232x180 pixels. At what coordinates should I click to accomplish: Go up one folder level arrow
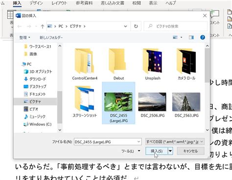coord(43,26)
